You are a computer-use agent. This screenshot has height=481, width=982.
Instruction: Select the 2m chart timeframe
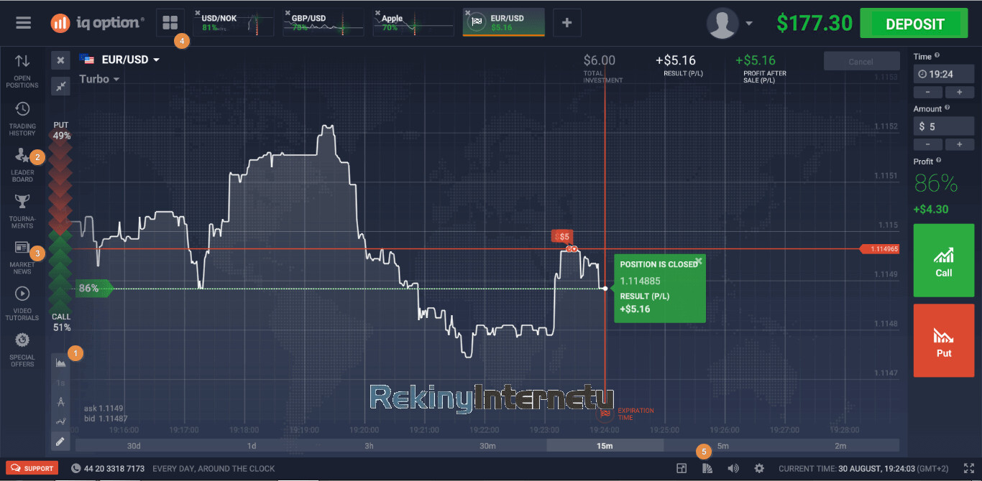pyautogui.click(x=840, y=446)
